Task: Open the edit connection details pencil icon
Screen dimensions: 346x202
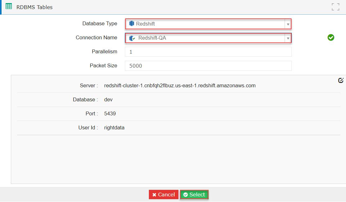Action: tap(341, 80)
